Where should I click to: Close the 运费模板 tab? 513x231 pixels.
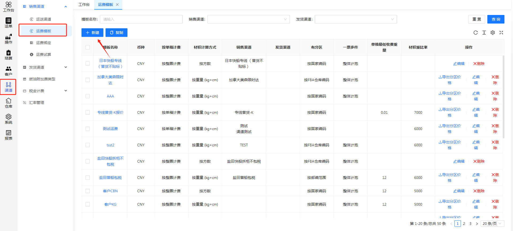click(x=117, y=5)
